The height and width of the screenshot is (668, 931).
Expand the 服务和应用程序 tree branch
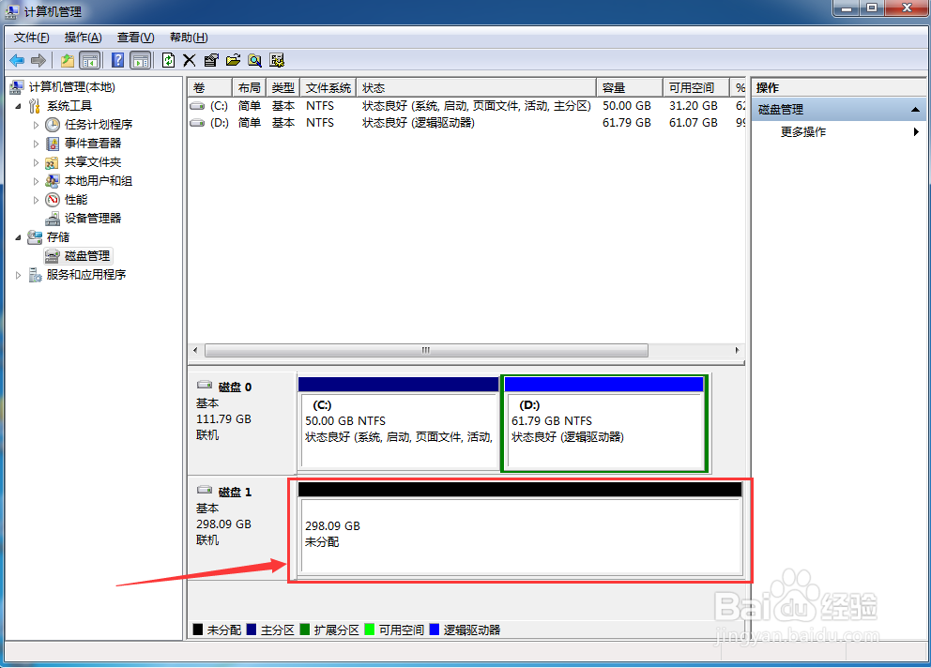point(18,274)
